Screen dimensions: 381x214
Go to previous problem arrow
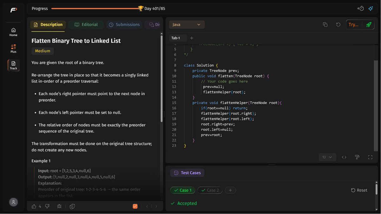tap(147, 206)
